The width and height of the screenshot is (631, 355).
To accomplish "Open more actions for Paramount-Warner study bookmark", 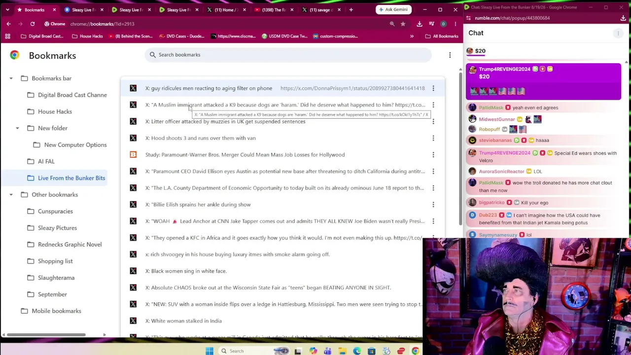I will [x=433, y=155].
